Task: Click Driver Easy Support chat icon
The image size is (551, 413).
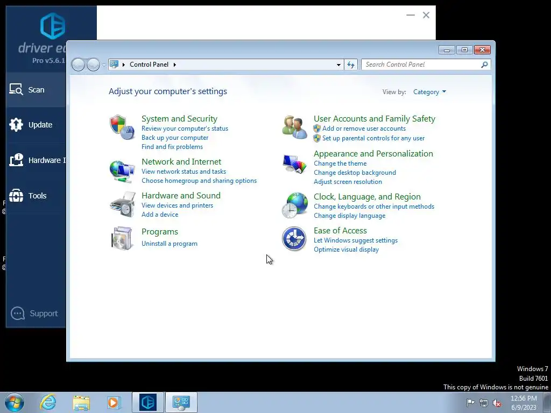Action: click(x=18, y=314)
